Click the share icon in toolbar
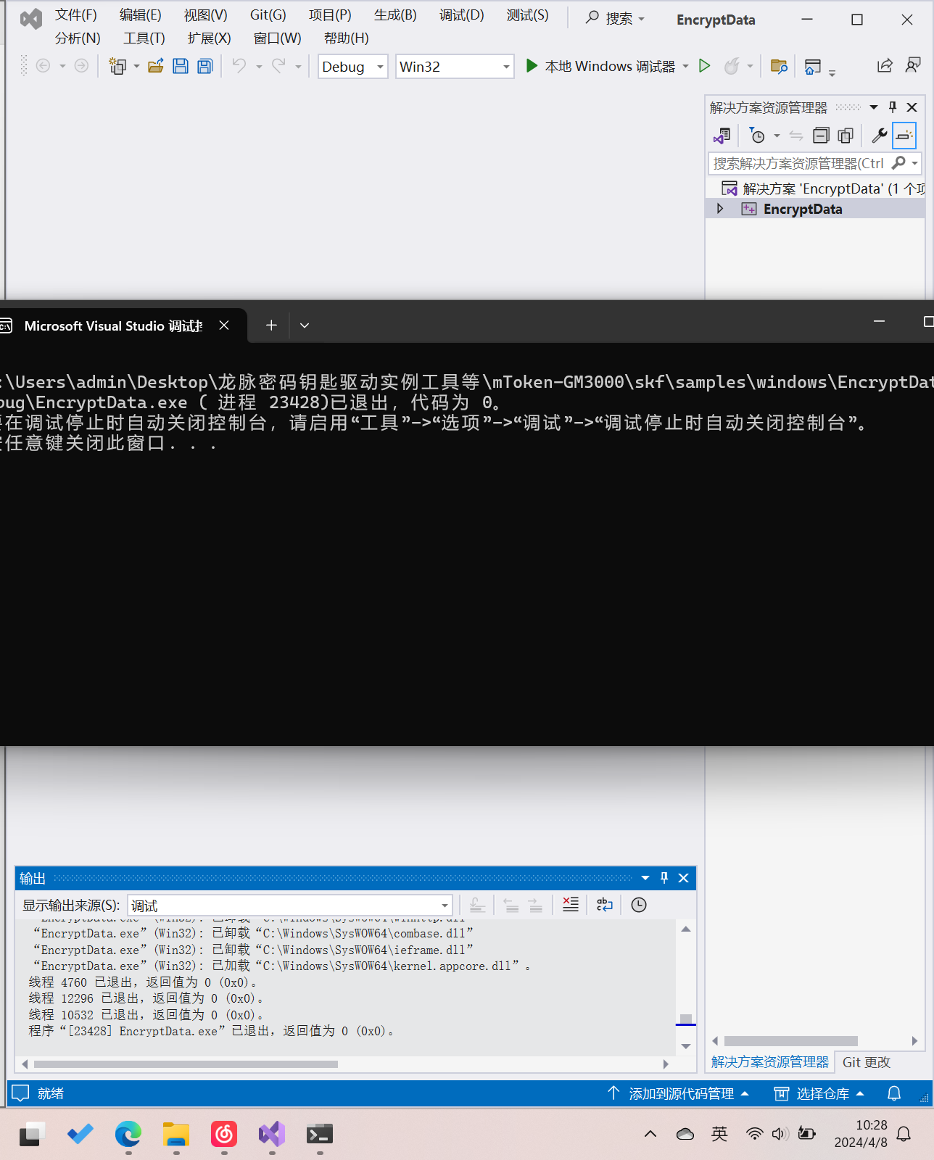The height and width of the screenshot is (1160, 934). coord(885,66)
